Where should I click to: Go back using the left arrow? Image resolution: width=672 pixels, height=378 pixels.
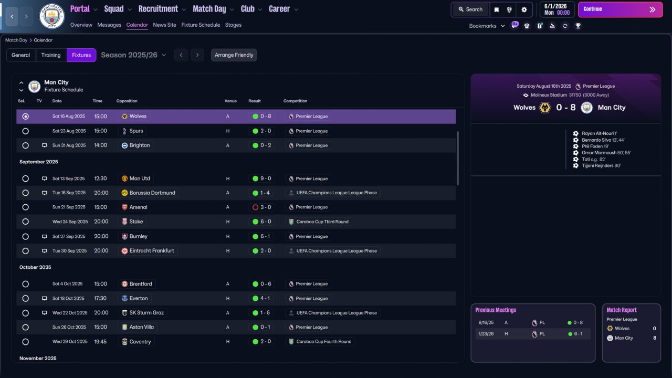coord(12,16)
